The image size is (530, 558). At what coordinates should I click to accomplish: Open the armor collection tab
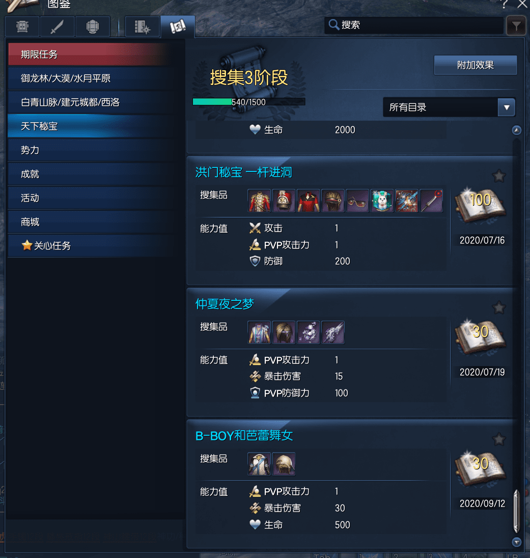coord(93,26)
